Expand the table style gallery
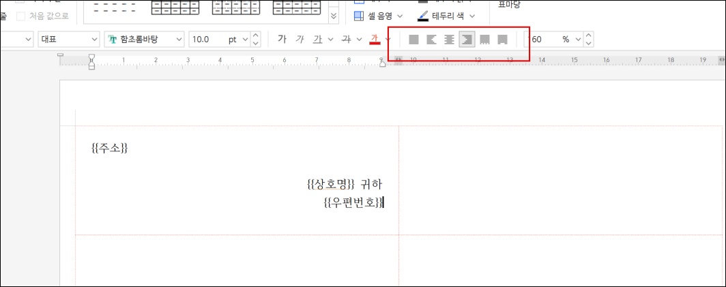 tap(334, 16)
